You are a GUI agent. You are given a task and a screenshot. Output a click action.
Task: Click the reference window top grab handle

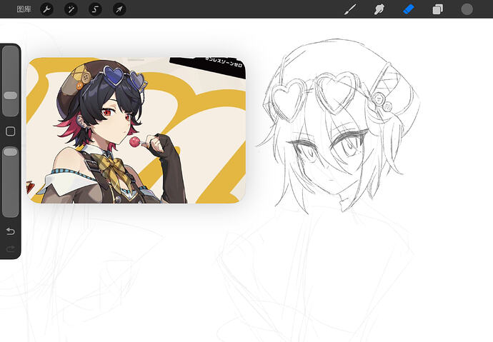pos(136,59)
